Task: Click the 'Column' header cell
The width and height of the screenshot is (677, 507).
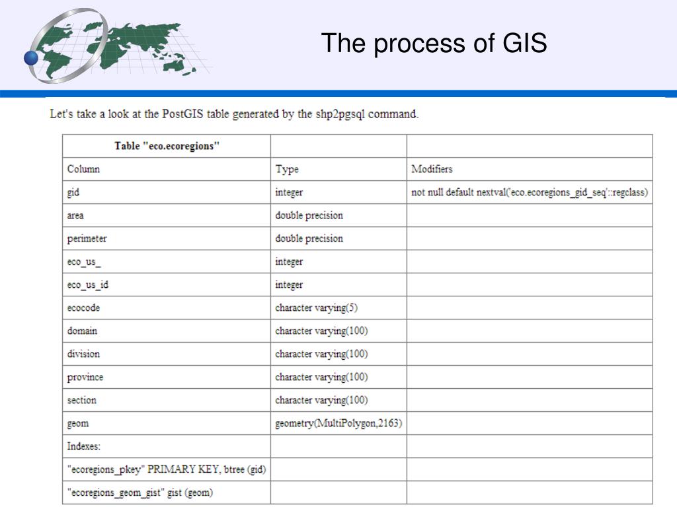Action: [167, 169]
